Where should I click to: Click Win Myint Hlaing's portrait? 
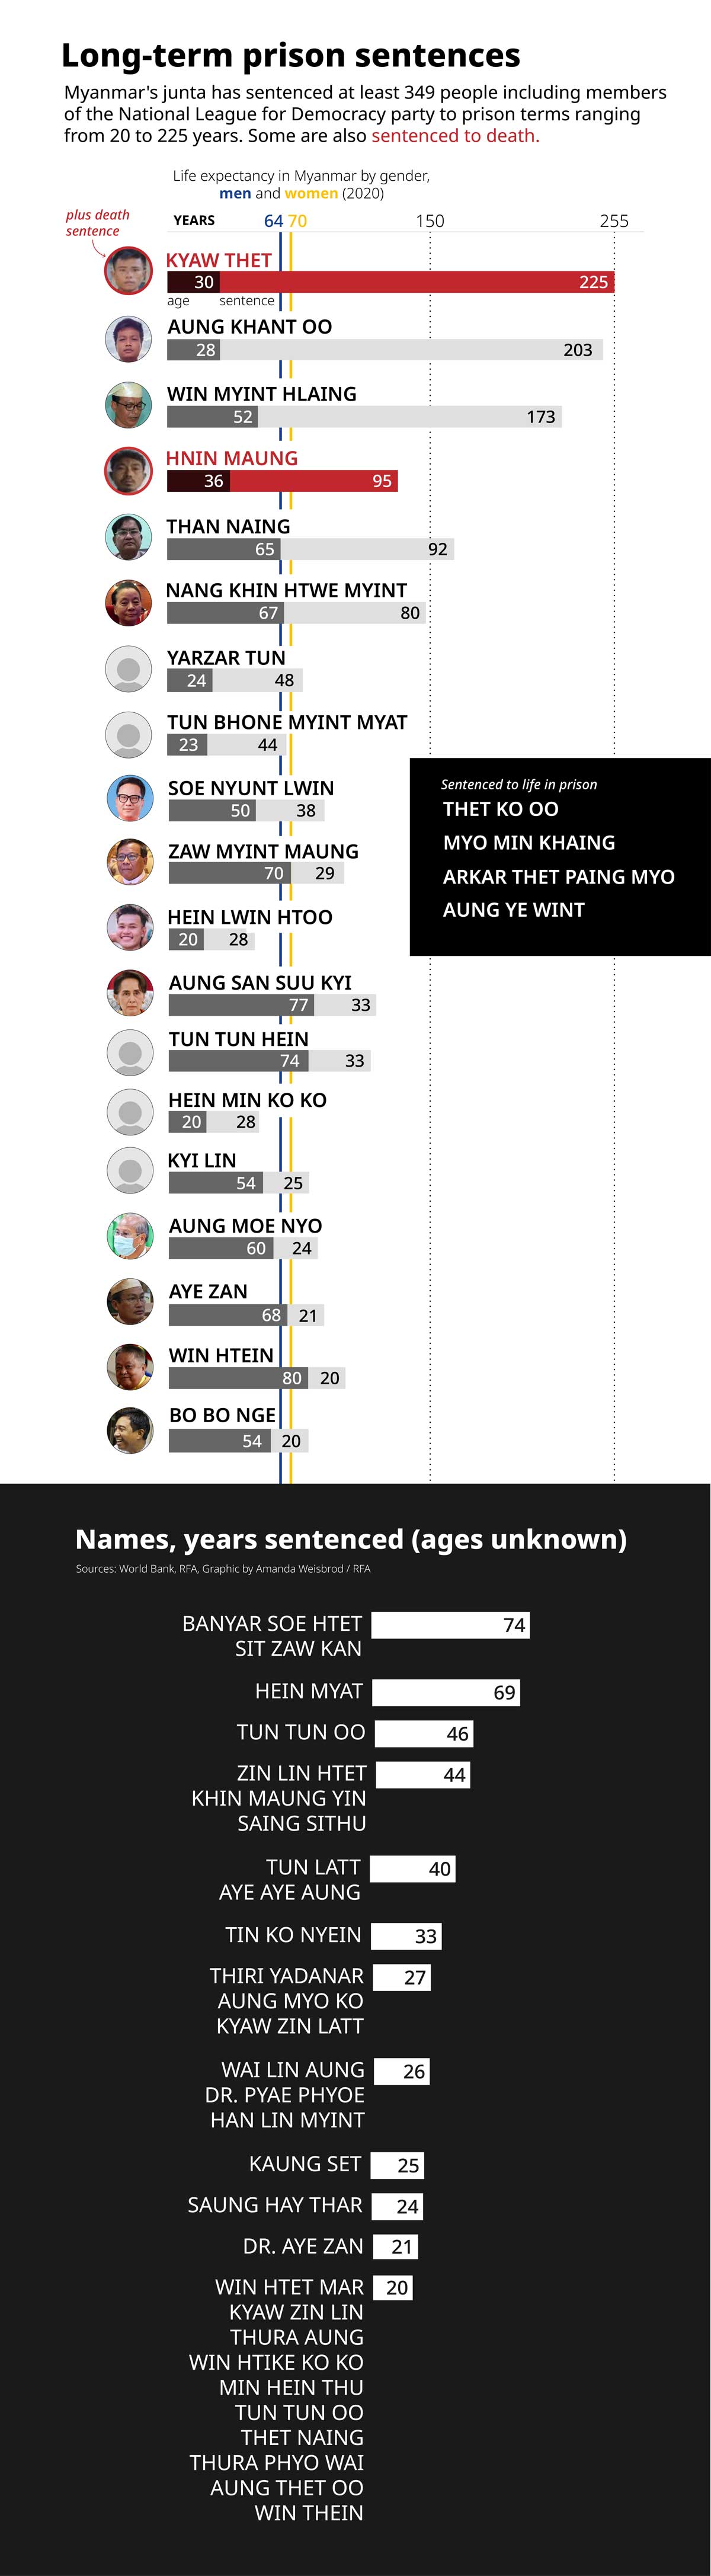point(128,405)
